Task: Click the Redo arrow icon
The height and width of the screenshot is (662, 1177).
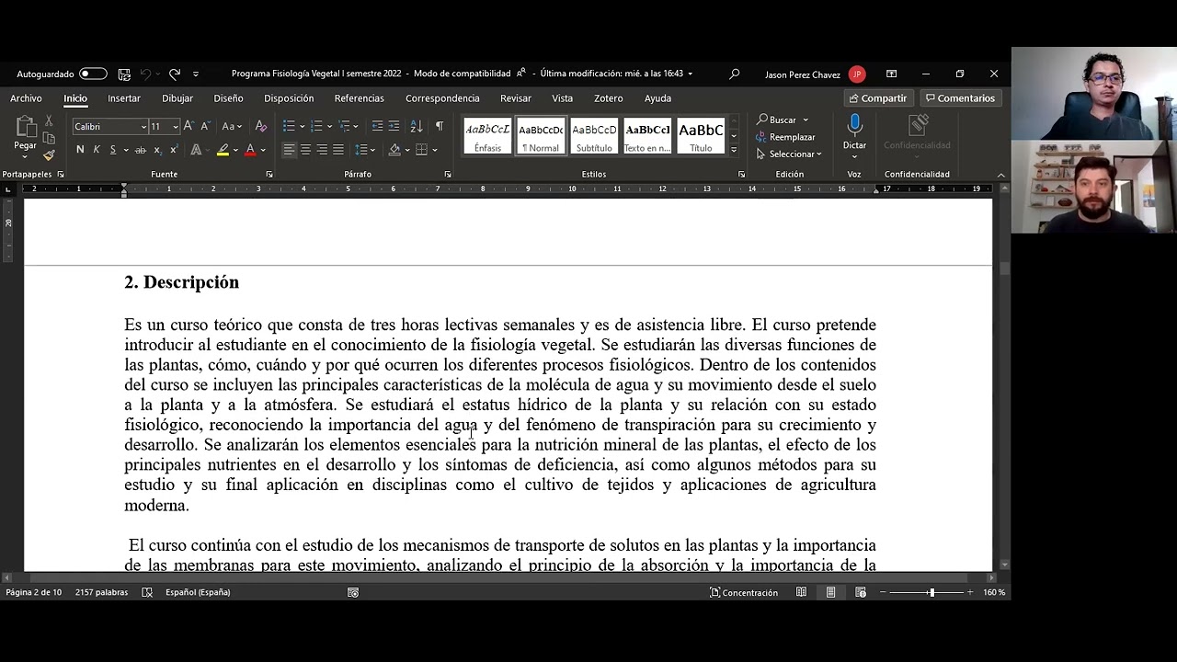Action: pos(175,74)
